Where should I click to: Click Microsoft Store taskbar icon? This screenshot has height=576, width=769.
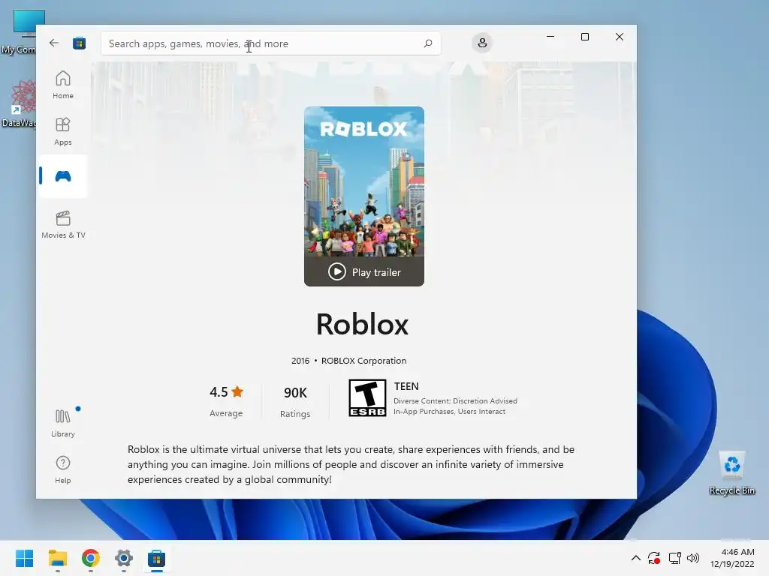coord(156,558)
